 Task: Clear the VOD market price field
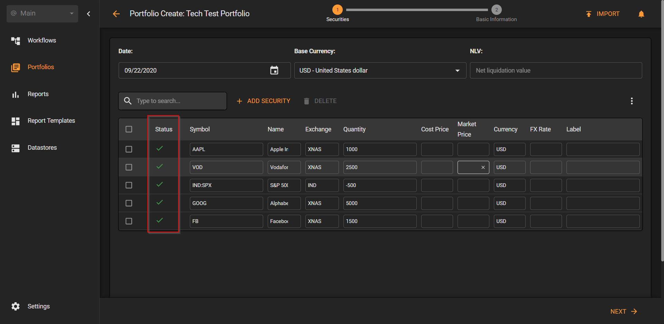[x=483, y=167]
